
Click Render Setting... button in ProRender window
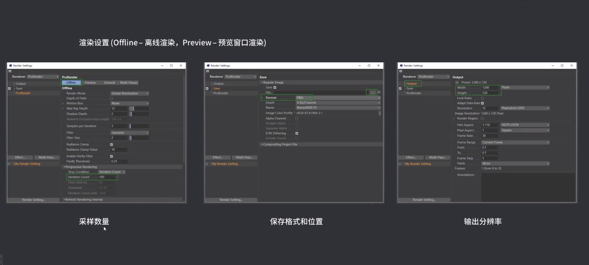pos(34,200)
